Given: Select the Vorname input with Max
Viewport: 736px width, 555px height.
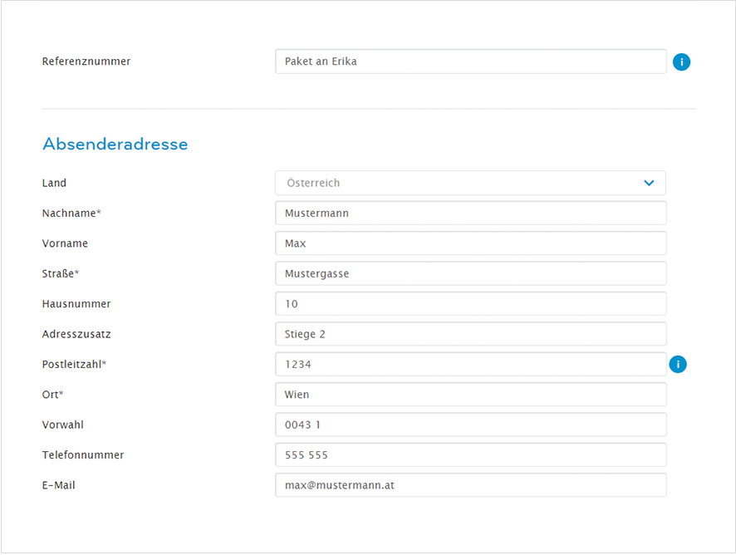Looking at the screenshot, I should coord(471,243).
